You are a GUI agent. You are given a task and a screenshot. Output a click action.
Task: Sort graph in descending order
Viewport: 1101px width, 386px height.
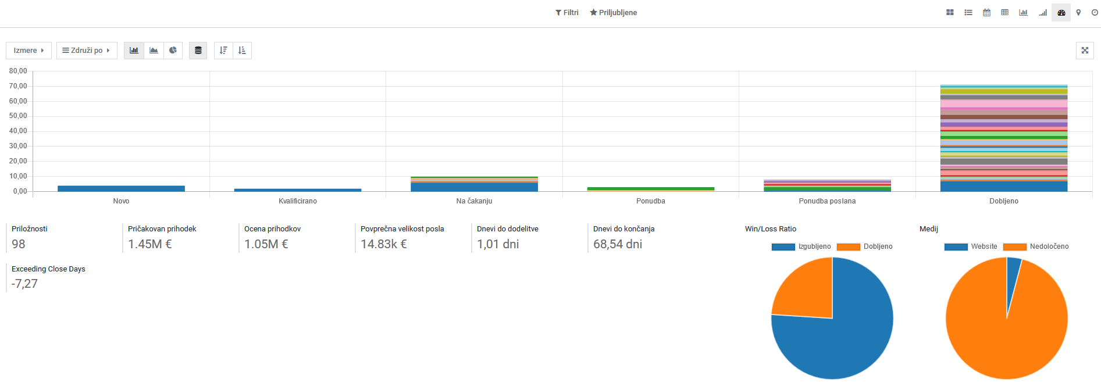(223, 51)
